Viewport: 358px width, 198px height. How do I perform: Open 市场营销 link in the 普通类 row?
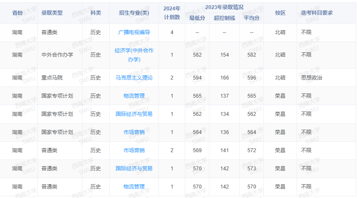pos(134,150)
